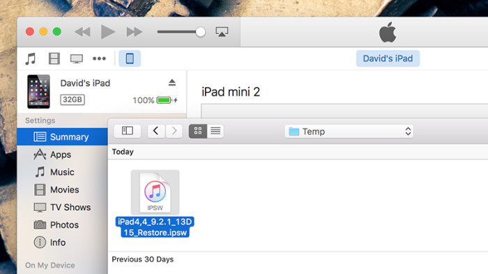Screen dimensions: 488x274
Task: Toggle the file dialog sidebar
Action: 128,131
